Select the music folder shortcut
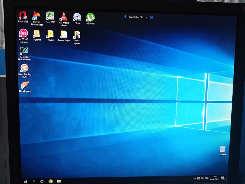 (x=50, y=36)
